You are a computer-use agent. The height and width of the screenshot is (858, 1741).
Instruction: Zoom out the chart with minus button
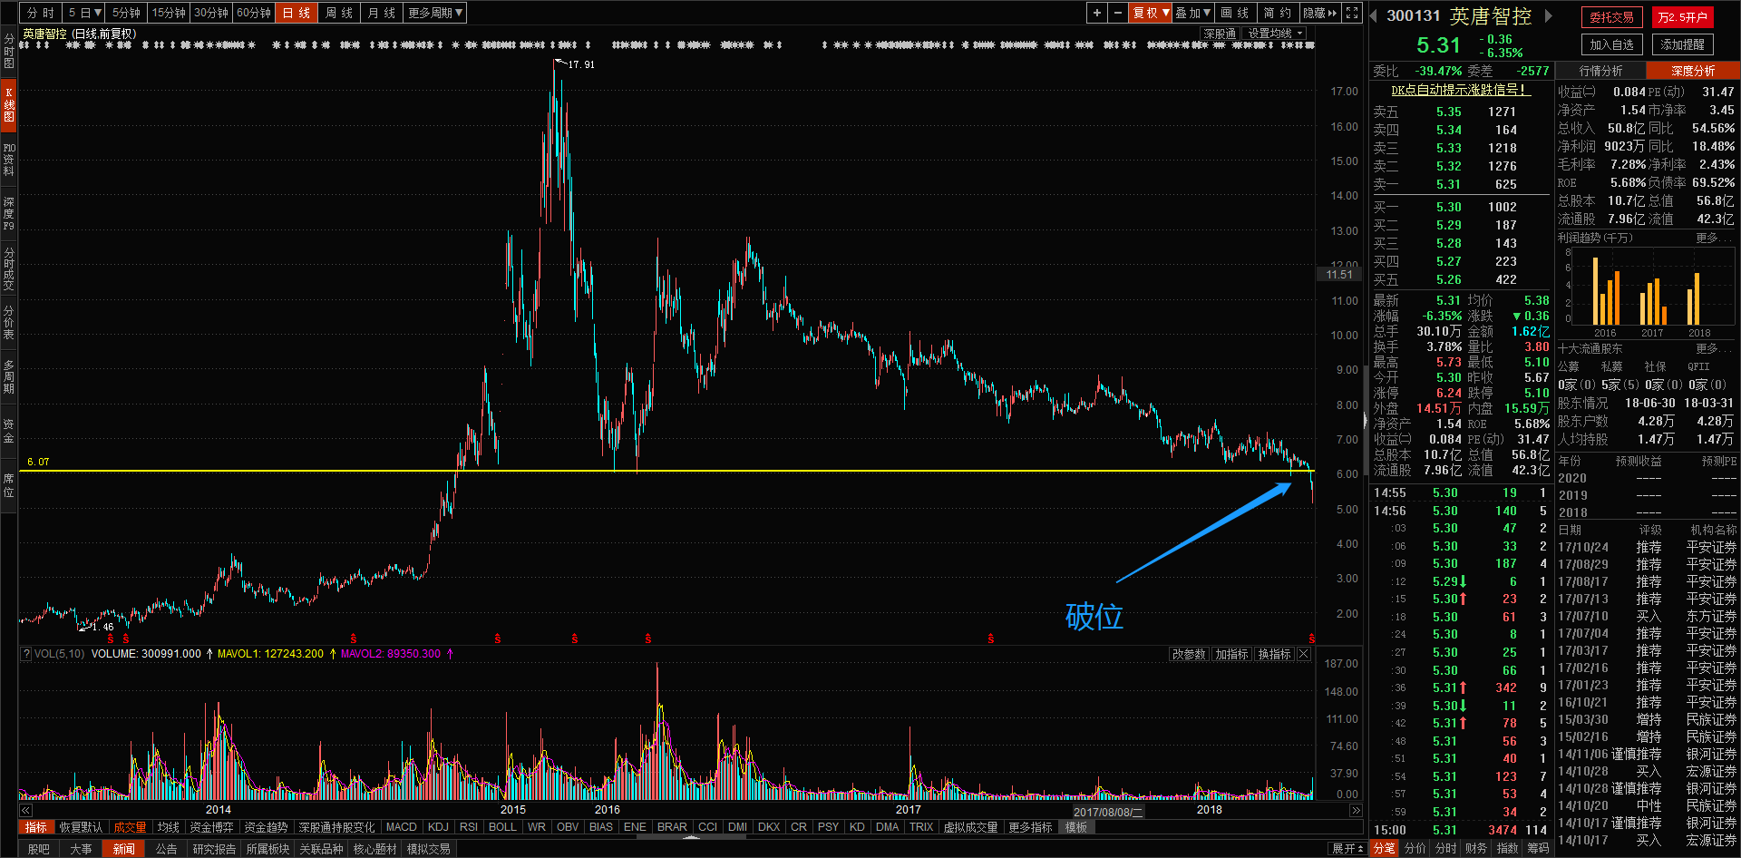pyautogui.click(x=1117, y=13)
